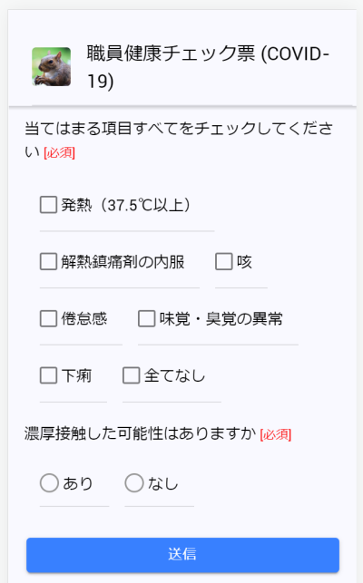This screenshot has height=583, width=363.
Task: Click the 解熱鎮痛剤の内服 label text
Action: pyautogui.click(x=123, y=262)
